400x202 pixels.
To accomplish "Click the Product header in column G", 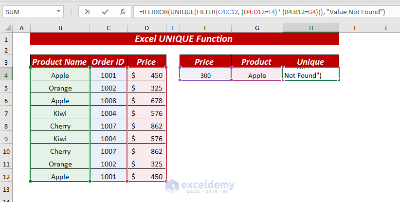I will (257, 61).
